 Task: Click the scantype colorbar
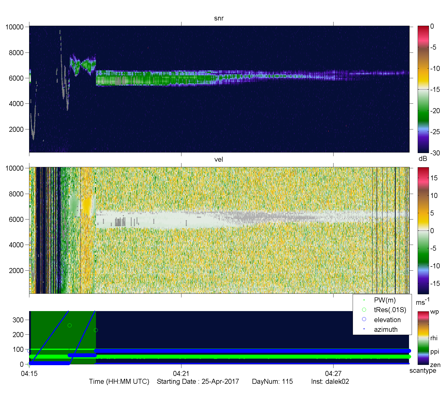(x=423, y=338)
